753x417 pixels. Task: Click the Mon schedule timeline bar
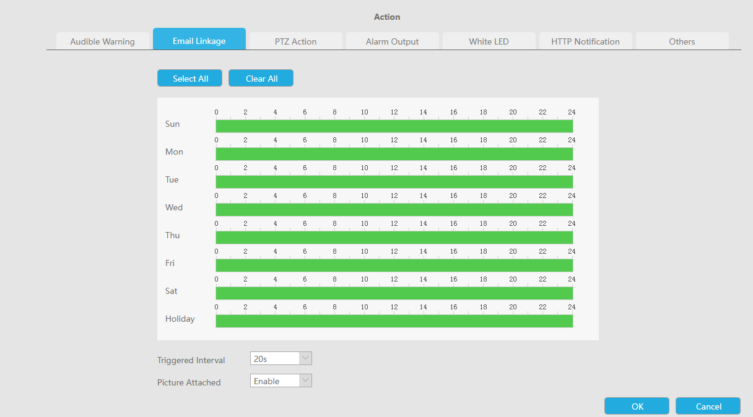coord(394,154)
